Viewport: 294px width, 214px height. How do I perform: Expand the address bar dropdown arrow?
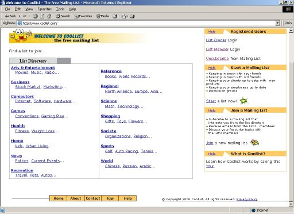[x=277, y=23]
